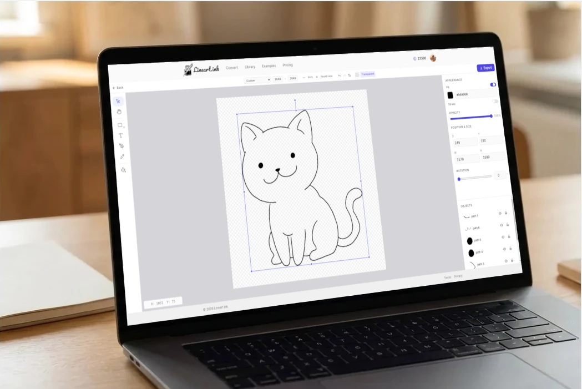Click the redo arrow icon
Image resolution: width=582 pixels, height=389 pixels.
(x=345, y=75)
